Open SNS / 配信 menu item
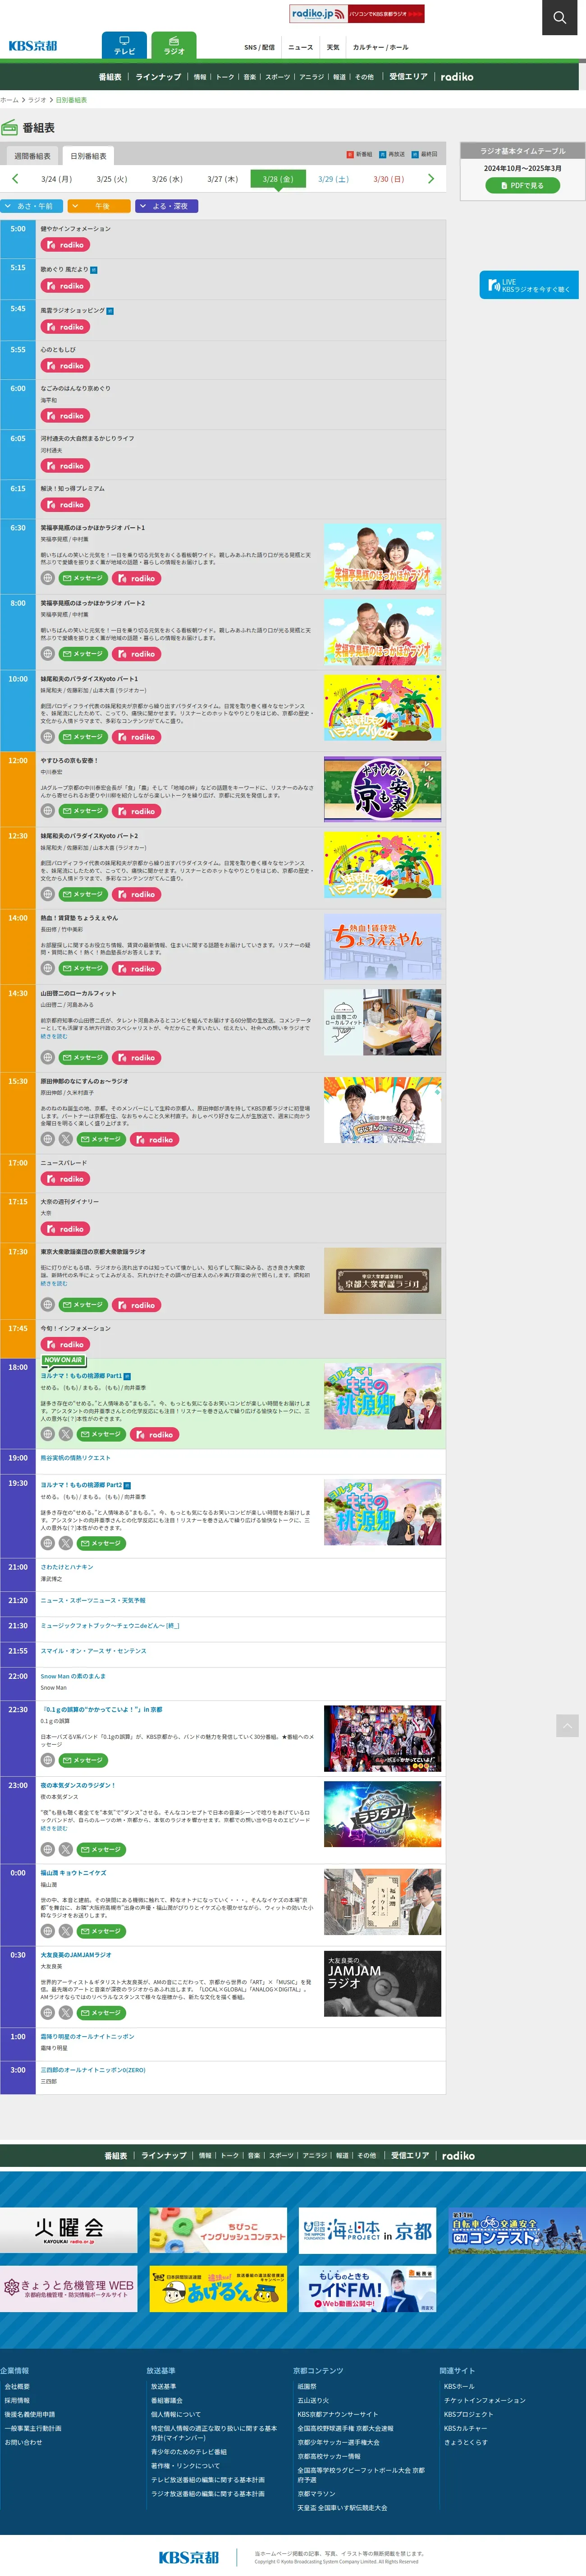Image resolution: width=586 pixels, height=2576 pixels. 259,47
